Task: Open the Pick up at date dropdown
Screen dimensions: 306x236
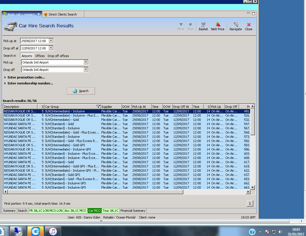Action: coord(51,41)
